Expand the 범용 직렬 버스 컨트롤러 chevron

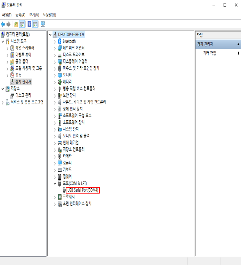click(x=55, y=89)
